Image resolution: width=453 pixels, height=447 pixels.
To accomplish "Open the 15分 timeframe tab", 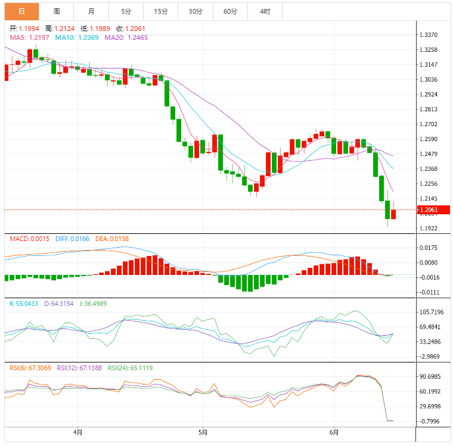I will point(160,11).
